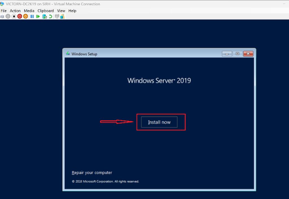Click the Windows Setup title bar icon
The image size is (289, 199).
pos(68,54)
